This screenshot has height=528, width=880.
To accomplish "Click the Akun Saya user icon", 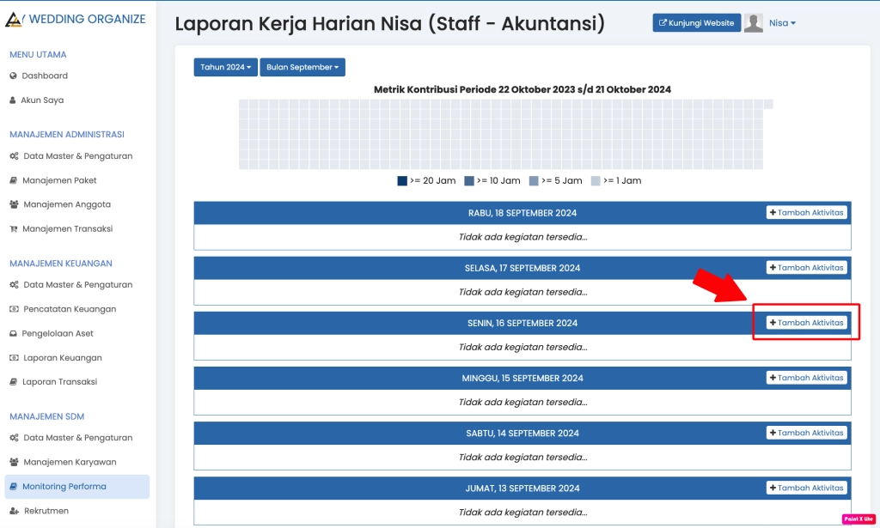I will (x=13, y=100).
